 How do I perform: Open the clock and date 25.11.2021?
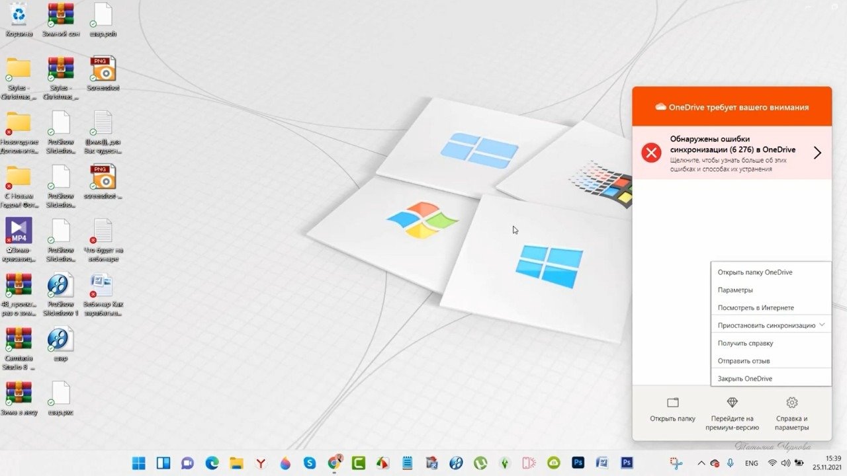click(827, 463)
